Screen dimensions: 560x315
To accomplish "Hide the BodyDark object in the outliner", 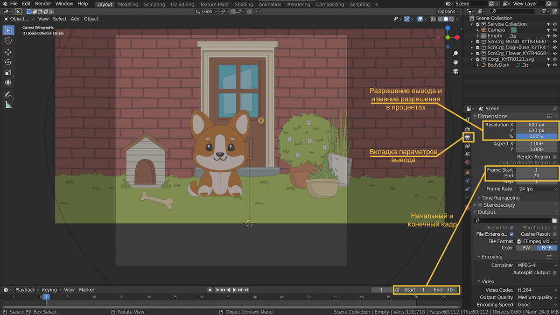I will [554, 65].
